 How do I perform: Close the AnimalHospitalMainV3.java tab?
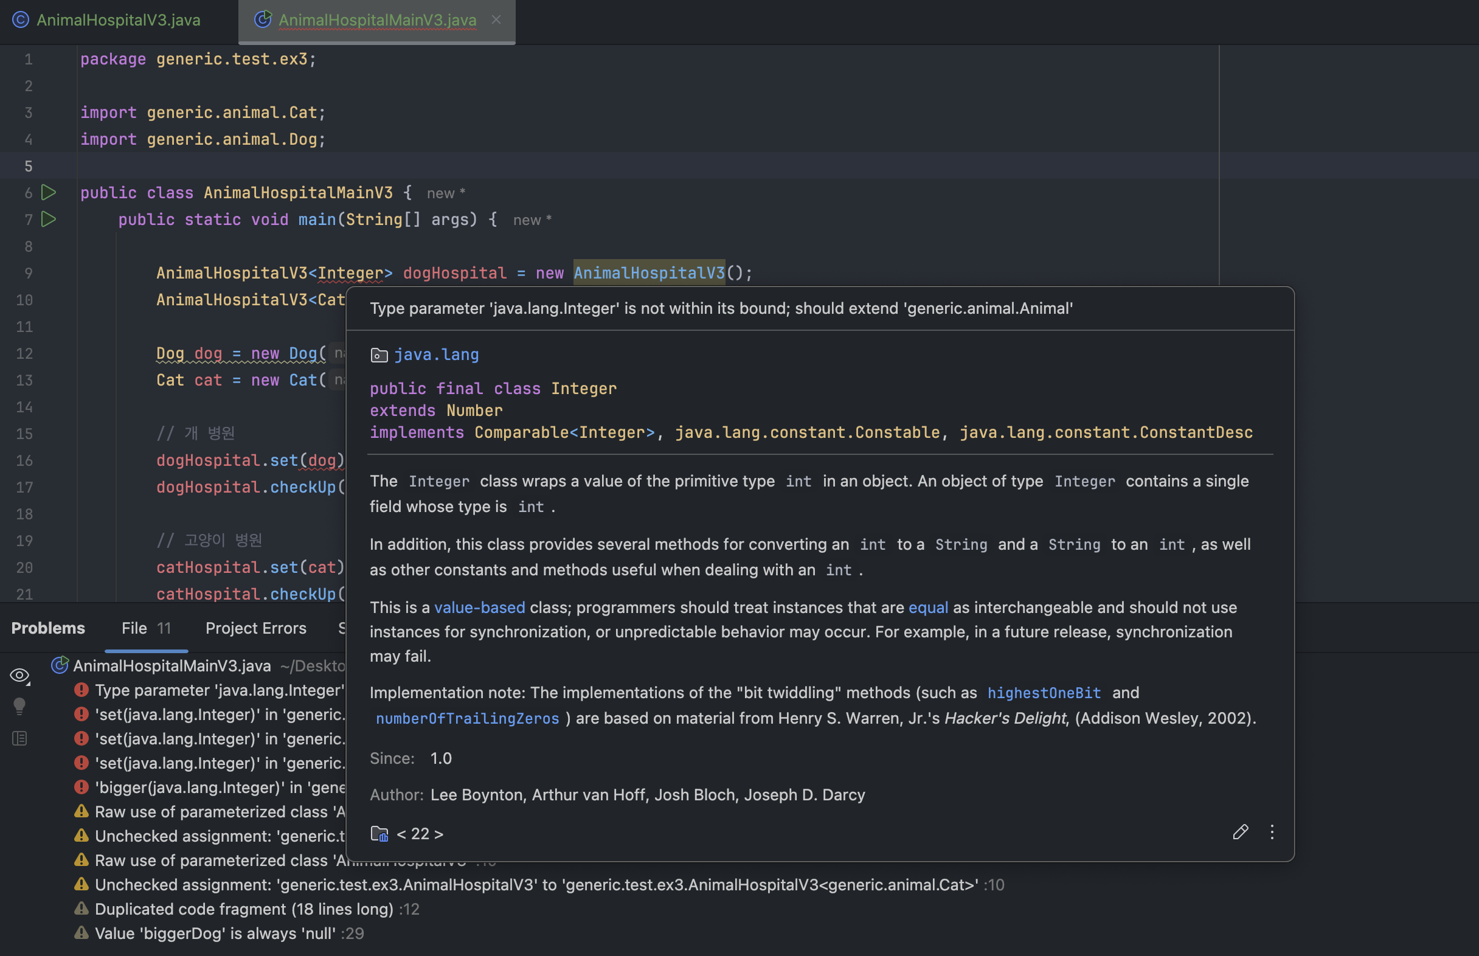point(496,20)
